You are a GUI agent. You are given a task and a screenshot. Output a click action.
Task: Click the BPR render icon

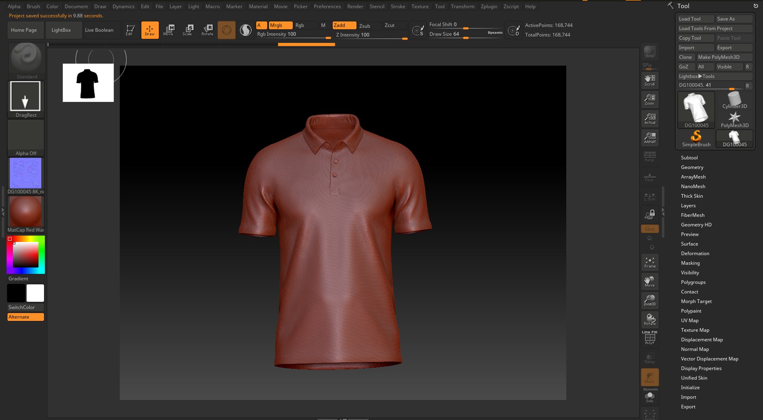(650, 52)
